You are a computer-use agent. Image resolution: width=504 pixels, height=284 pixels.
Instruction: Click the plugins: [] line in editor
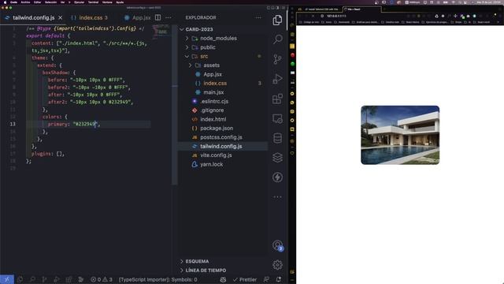coord(48,154)
